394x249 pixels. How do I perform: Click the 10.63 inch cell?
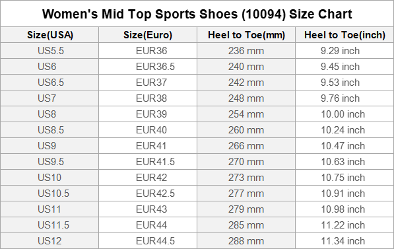click(345, 162)
